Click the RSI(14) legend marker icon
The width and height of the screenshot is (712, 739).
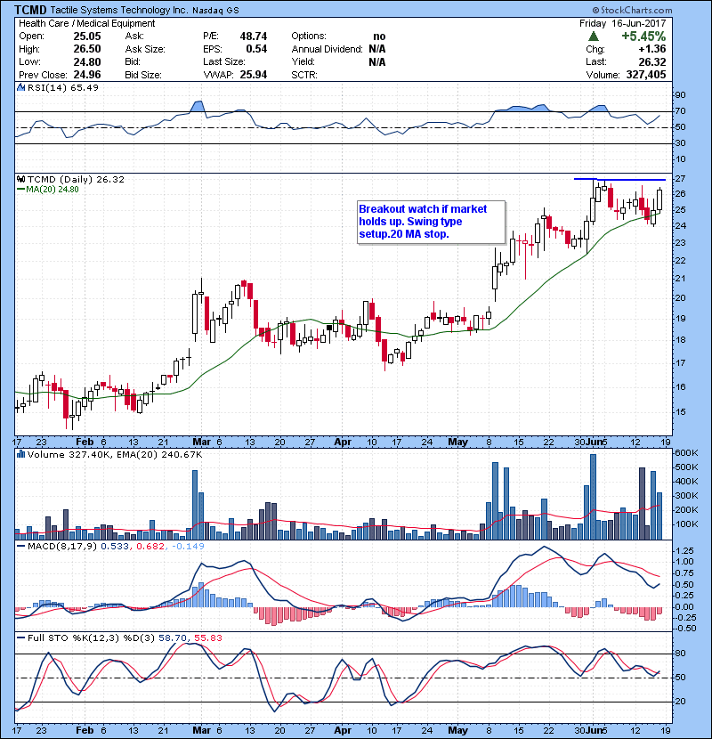click(x=20, y=88)
